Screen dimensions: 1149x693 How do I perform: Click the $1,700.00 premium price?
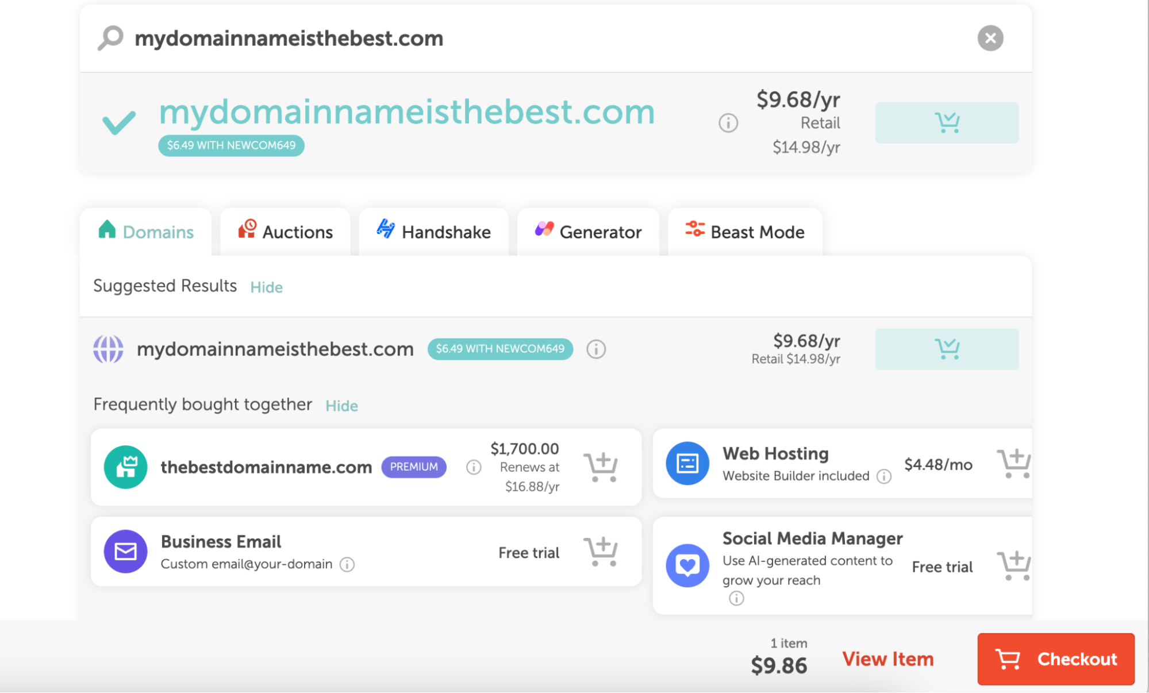tap(524, 449)
